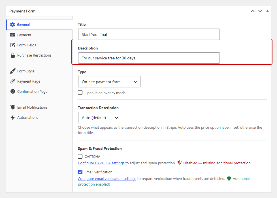Enable Open in an overlay modal
Screen dimensions: 277x198
coord(80,93)
